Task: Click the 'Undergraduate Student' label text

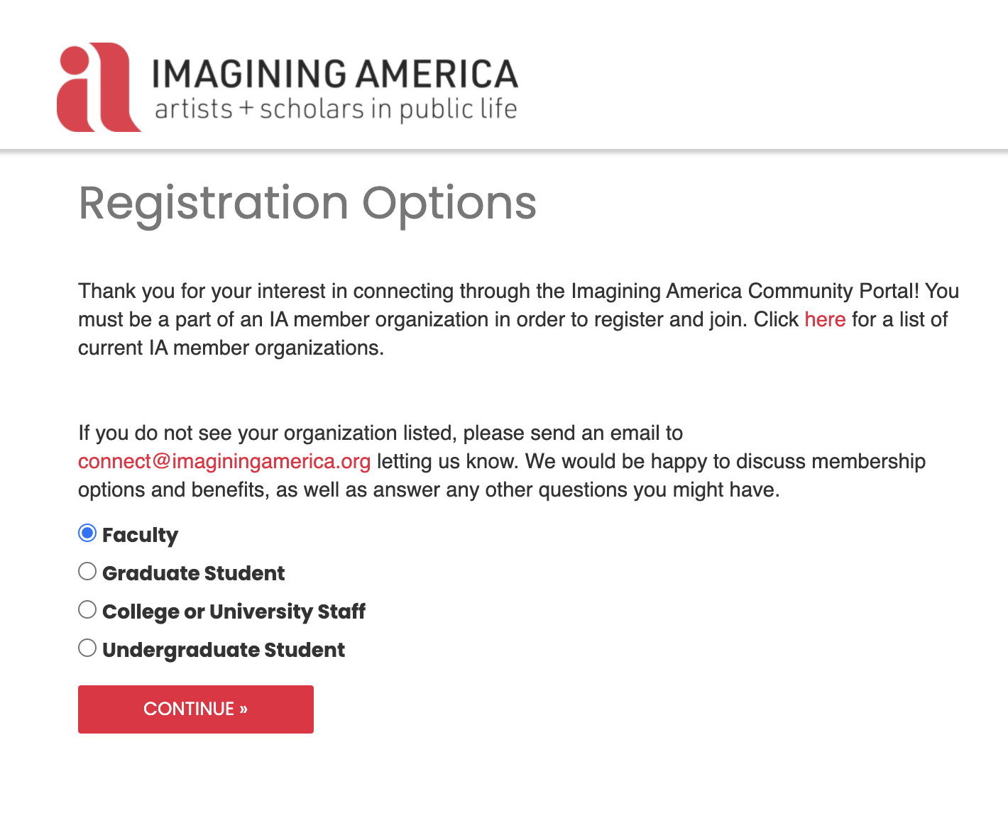Action: (x=224, y=650)
